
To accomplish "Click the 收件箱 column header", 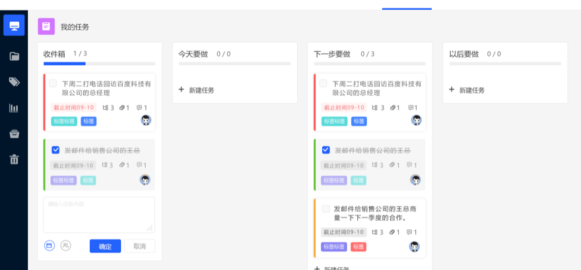I will [x=54, y=54].
